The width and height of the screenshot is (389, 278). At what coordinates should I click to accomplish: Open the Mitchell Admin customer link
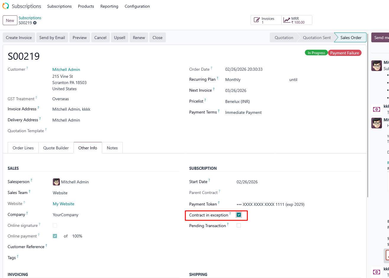(x=66, y=69)
